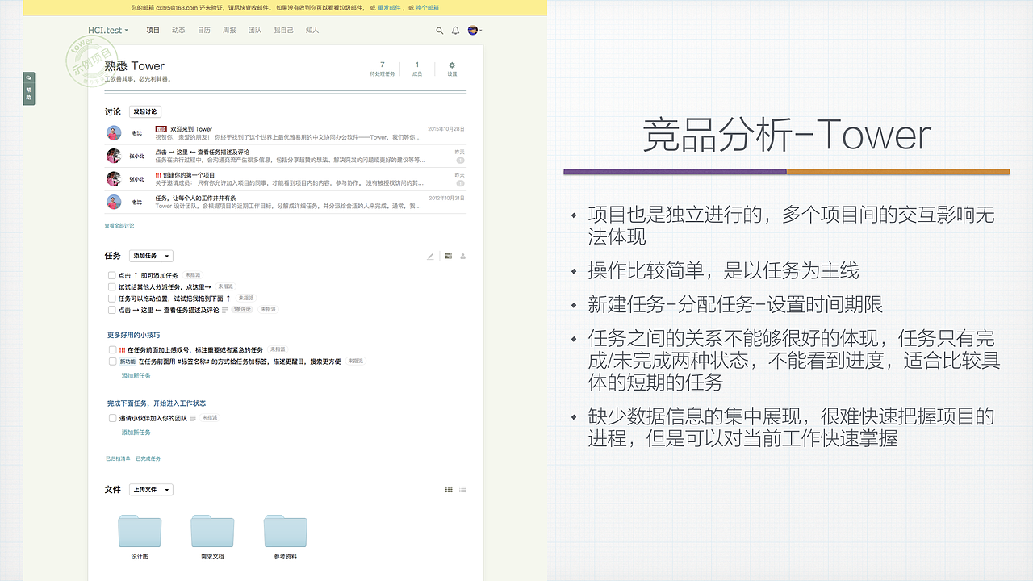Viewport: 1033px width, 581px height.
Task: Click 未指派 tag on 点击 ↑ 即可添加任务
Action: pos(192,275)
